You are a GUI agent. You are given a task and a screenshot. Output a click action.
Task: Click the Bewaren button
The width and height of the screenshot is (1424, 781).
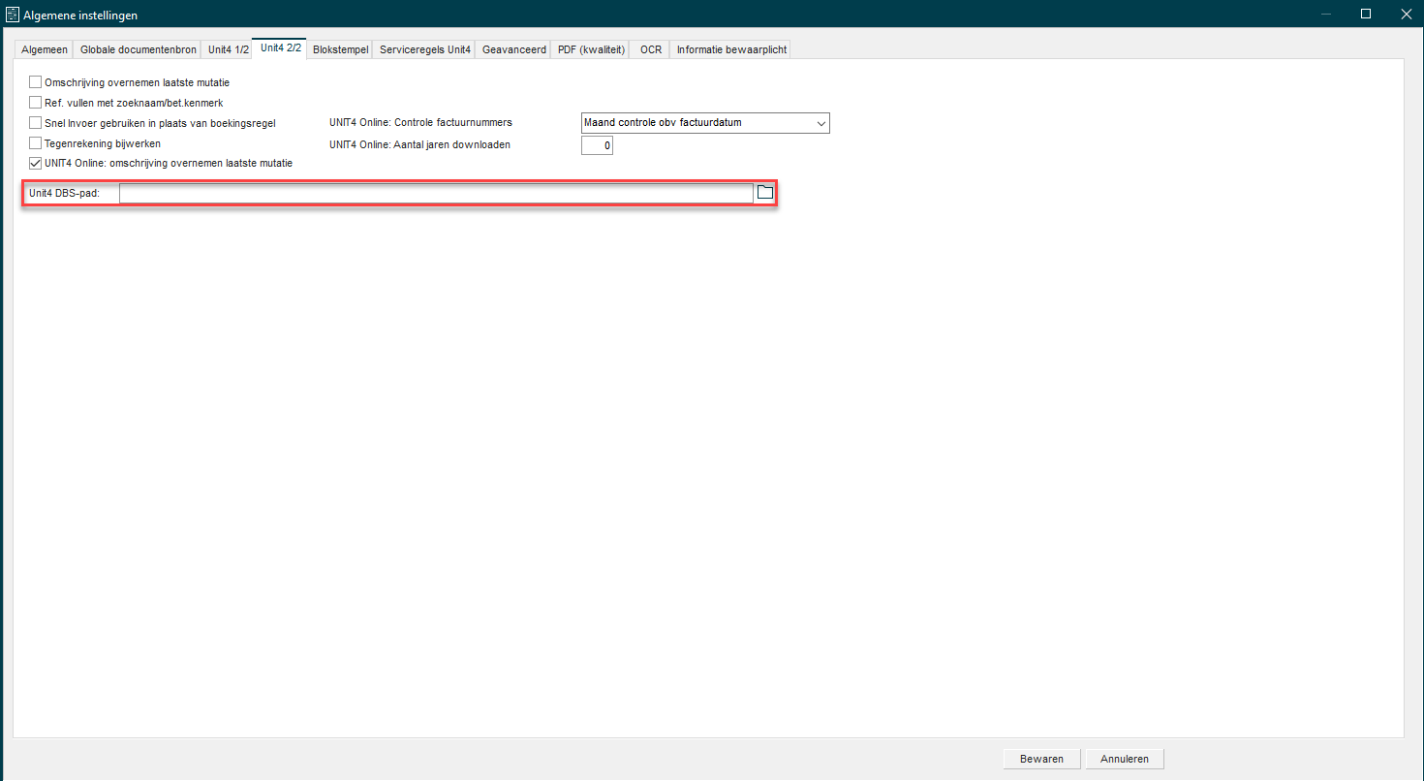tap(1041, 759)
